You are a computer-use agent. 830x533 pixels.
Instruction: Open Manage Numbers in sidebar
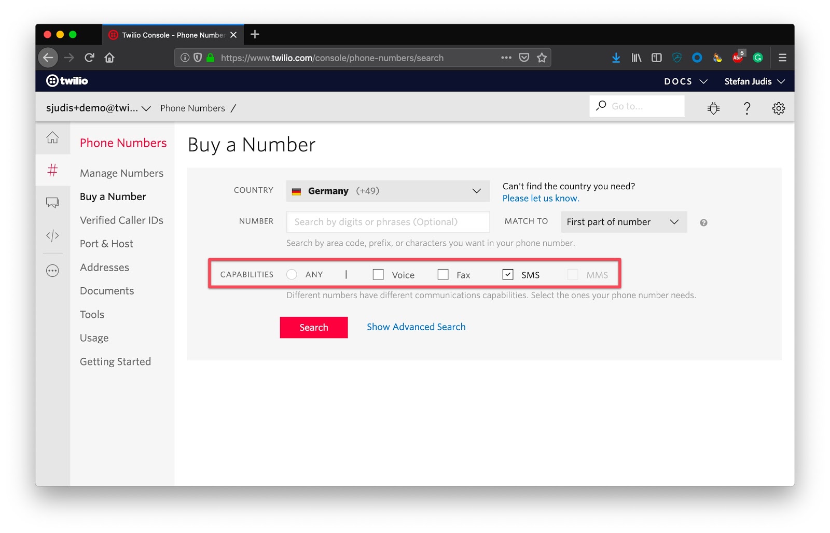pyautogui.click(x=121, y=173)
